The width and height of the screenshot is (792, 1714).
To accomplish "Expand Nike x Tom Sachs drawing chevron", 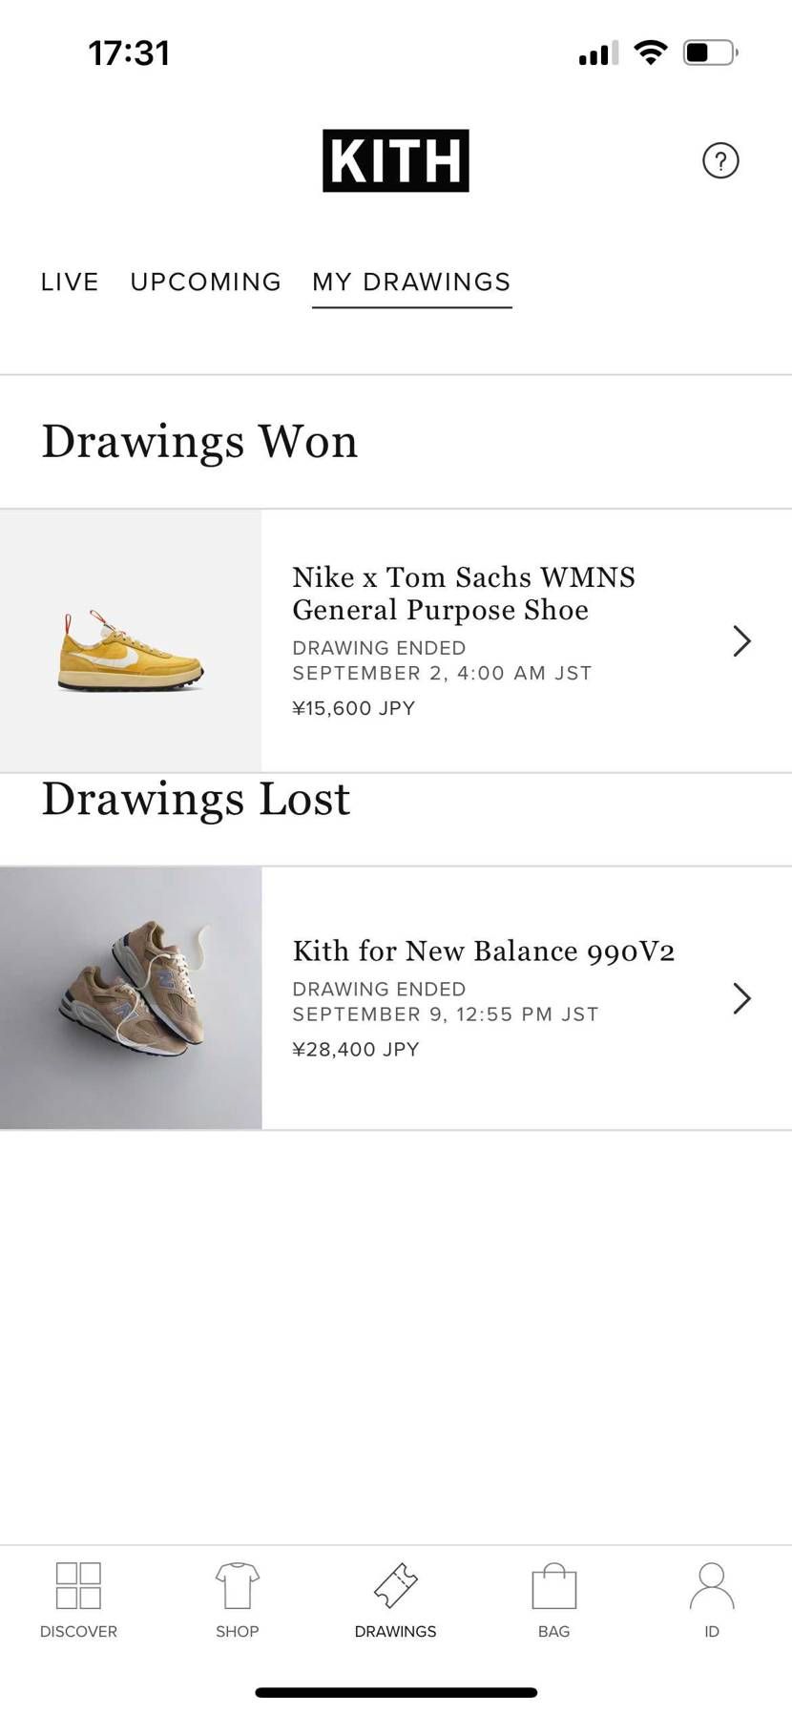I will (x=741, y=640).
